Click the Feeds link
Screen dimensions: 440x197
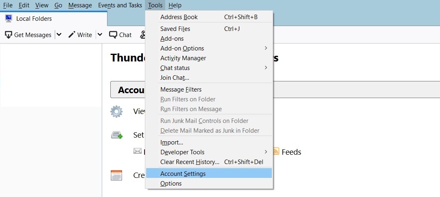(291, 152)
